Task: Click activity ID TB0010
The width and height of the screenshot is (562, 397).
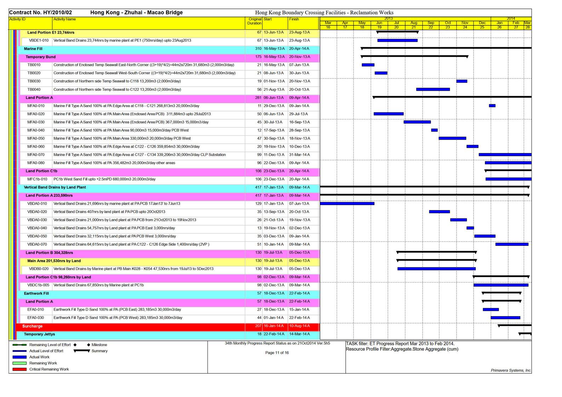Action: (x=34, y=65)
